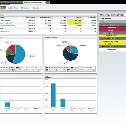Click the light blue $12,443 slice in AR by Project

(x=74, y=49)
